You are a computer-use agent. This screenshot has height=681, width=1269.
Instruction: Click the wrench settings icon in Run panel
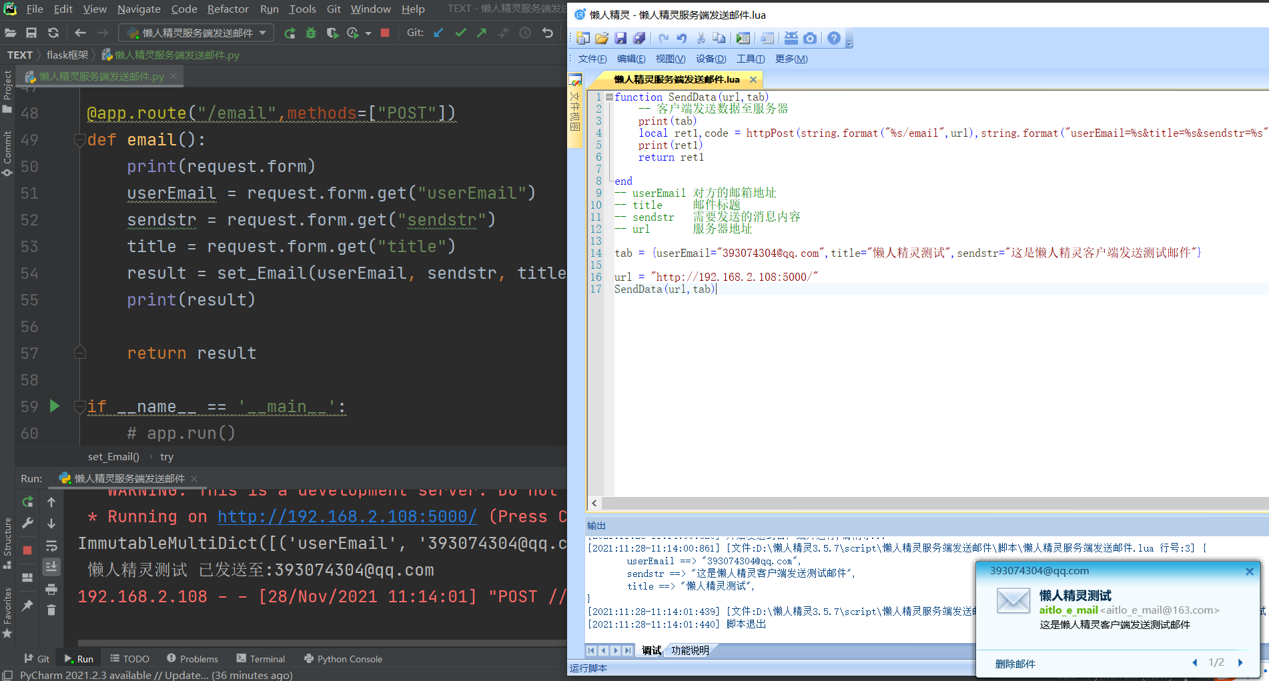pos(27,524)
